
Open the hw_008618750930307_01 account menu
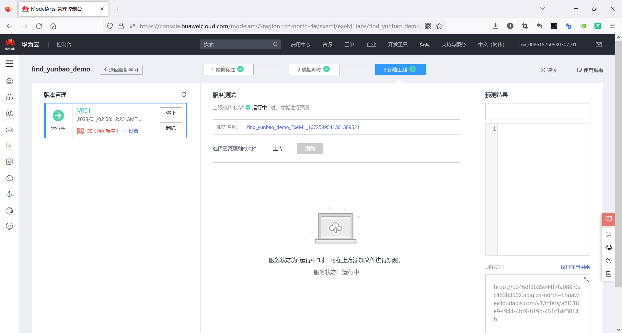[547, 44]
